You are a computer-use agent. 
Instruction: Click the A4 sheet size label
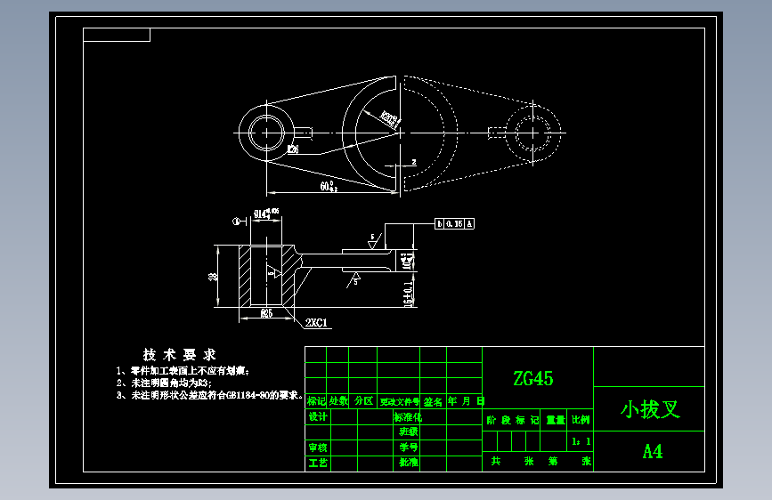coord(653,451)
